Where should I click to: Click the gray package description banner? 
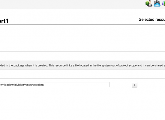(x=82, y=65)
